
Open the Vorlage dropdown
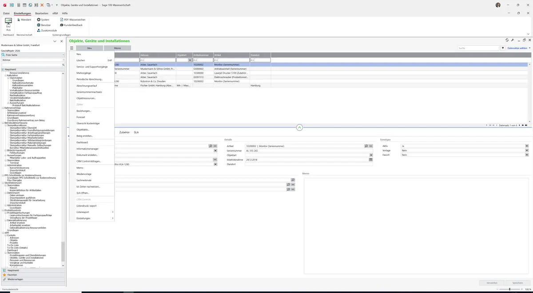pyautogui.click(x=527, y=150)
